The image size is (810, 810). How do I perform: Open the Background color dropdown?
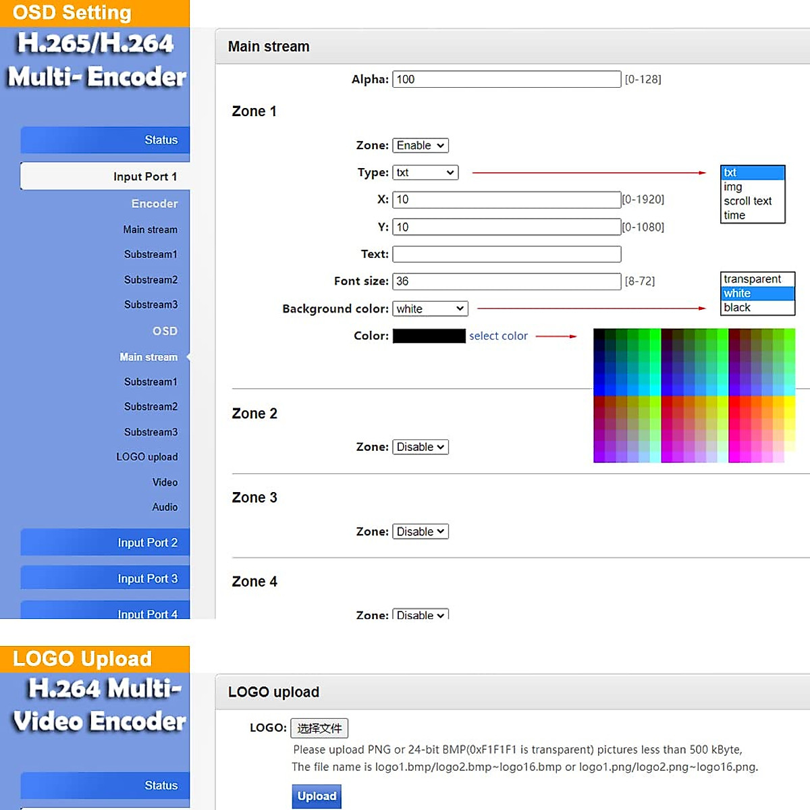[x=430, y=308]
